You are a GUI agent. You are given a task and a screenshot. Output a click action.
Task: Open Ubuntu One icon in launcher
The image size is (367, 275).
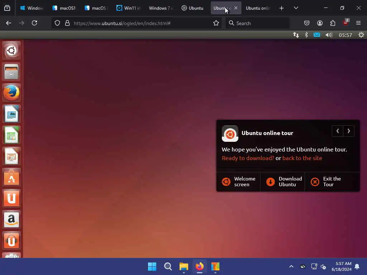[11, 198]
